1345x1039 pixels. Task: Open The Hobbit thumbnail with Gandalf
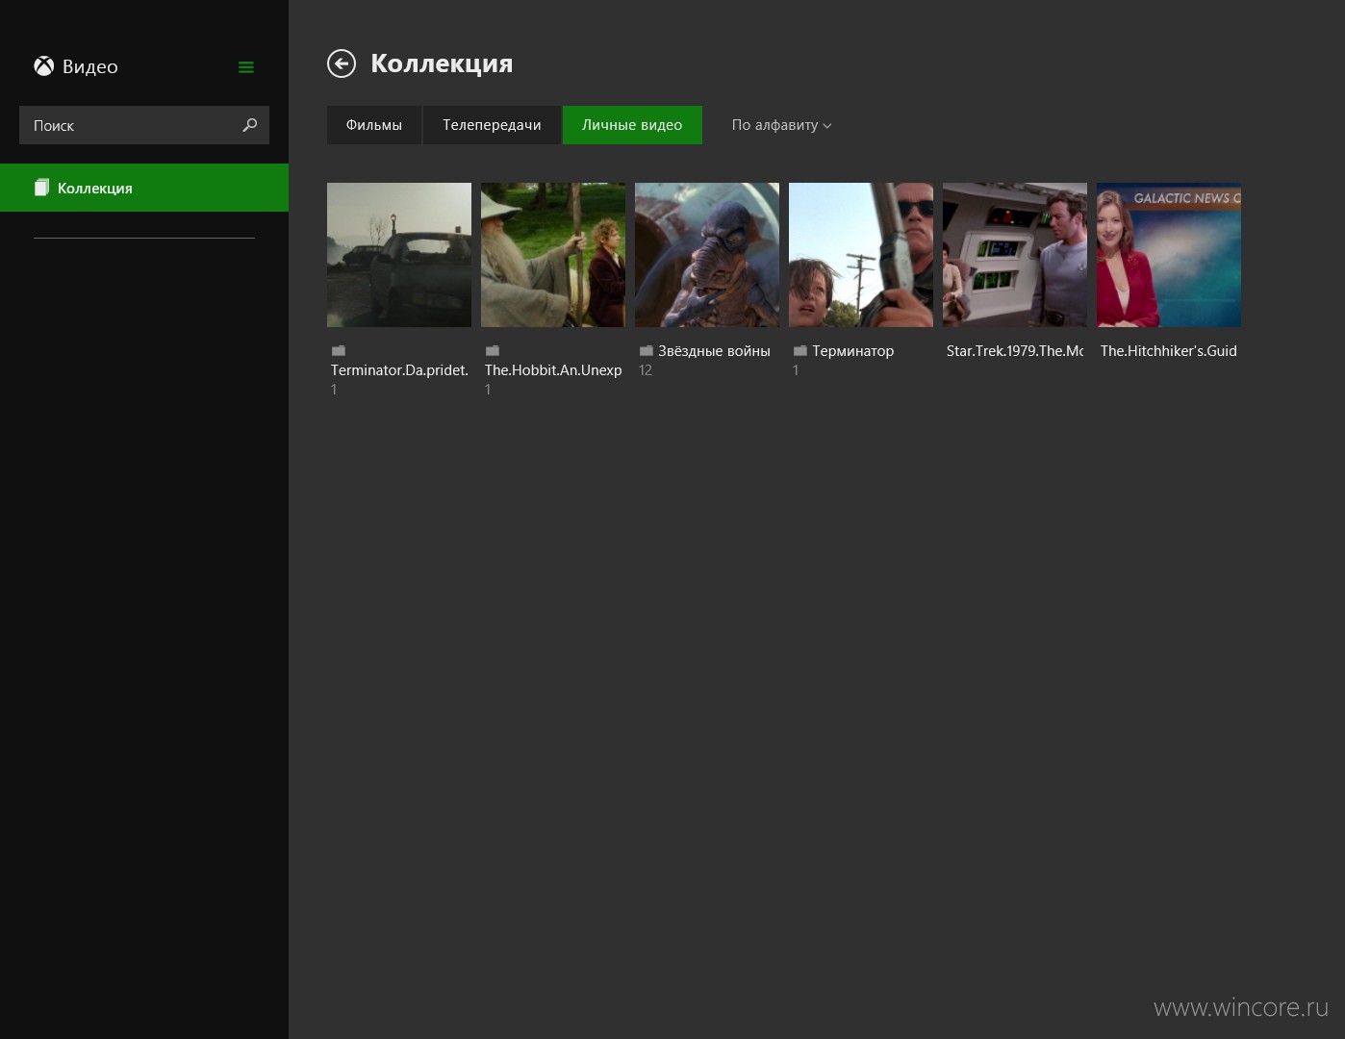click(553, 255)
